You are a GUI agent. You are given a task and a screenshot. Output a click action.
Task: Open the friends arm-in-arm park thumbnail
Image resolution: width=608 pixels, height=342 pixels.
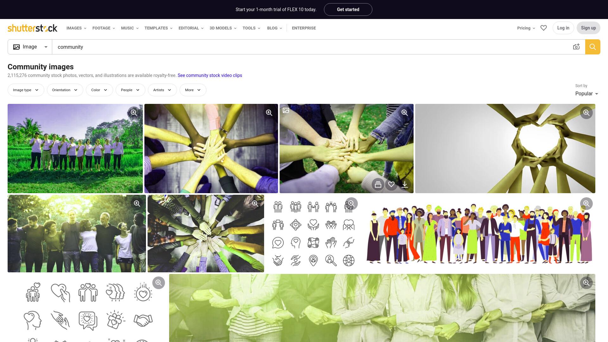tap(77, 234)
